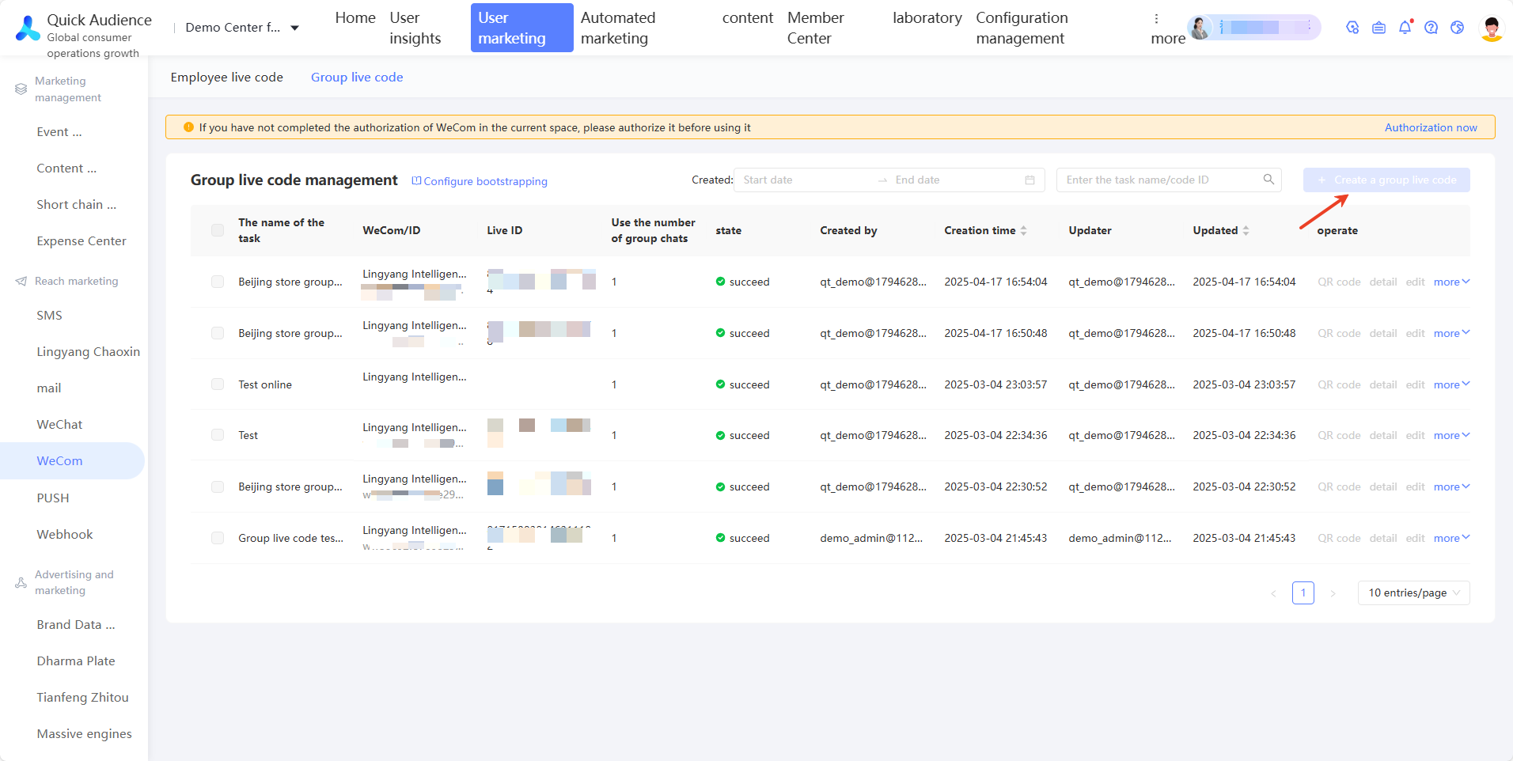Viewport: 1513px width, 761px height.
Task: Open the Demo Center workspace dropdown
Action: pyautogui.click(x=242, y=28)
